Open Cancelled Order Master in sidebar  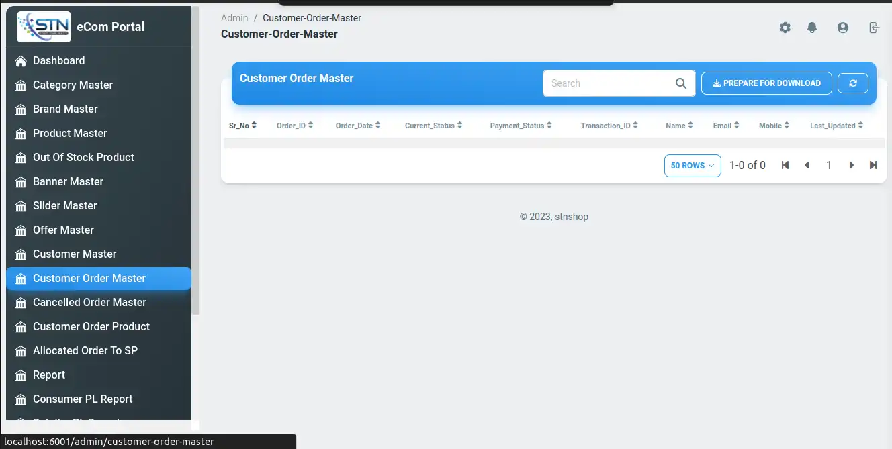[x=89, y=302]
